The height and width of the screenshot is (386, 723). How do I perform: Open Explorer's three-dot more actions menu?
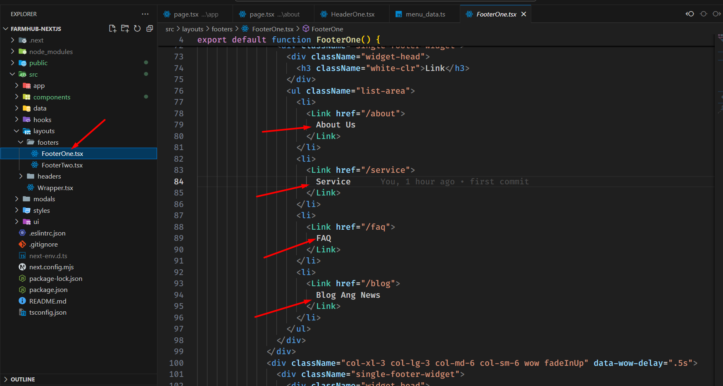tap(145, 14)
